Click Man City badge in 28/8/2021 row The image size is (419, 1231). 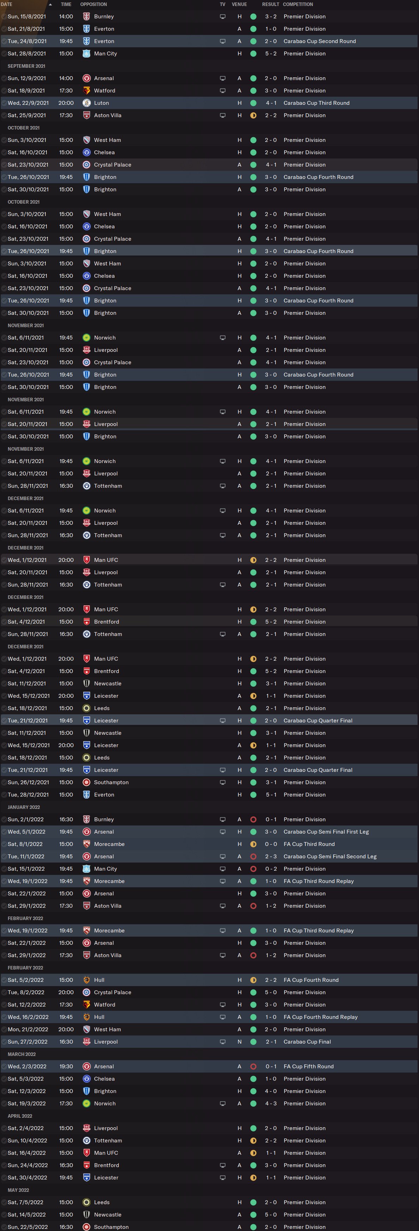[x=86, y=54]
